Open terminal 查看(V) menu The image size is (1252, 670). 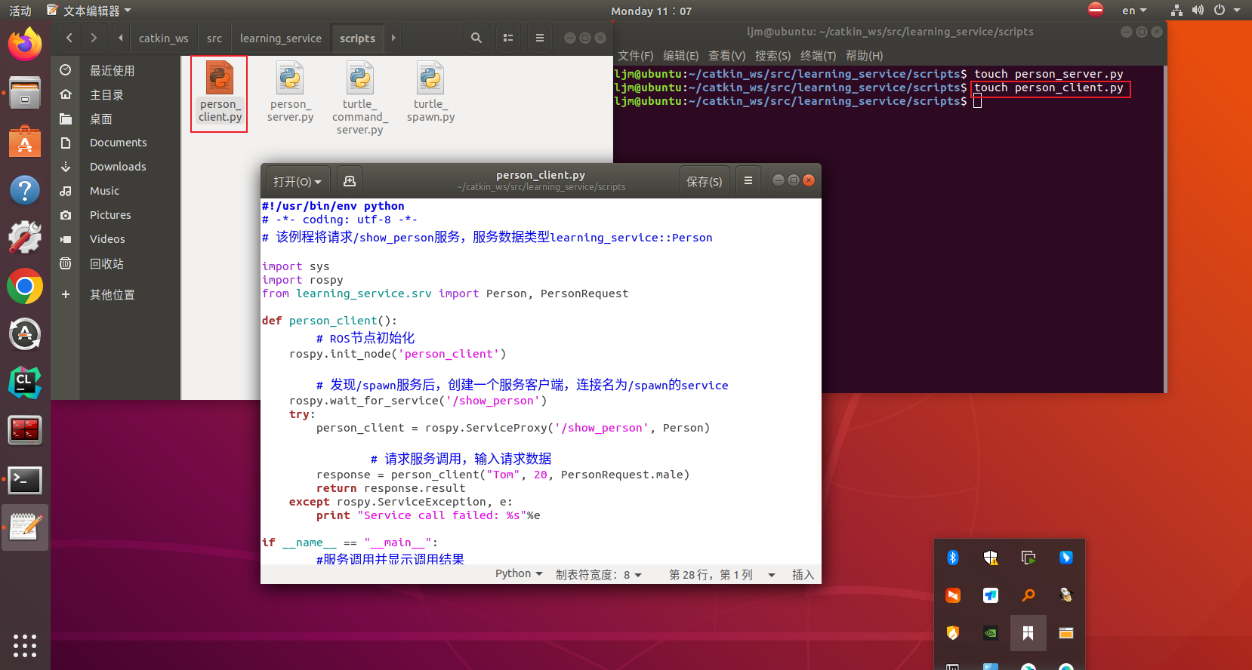(x=727, y=56)
